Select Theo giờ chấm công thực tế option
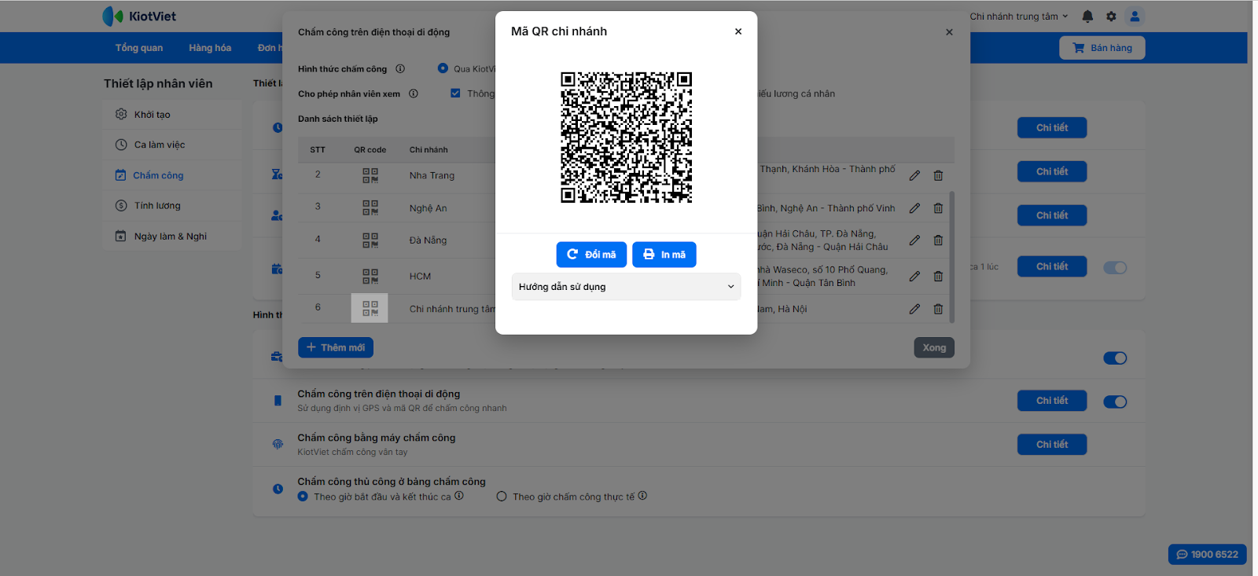 point(502,497)
